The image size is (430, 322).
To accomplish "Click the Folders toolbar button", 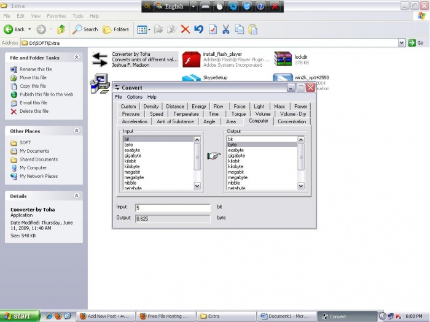I will [x=115, y=29].
